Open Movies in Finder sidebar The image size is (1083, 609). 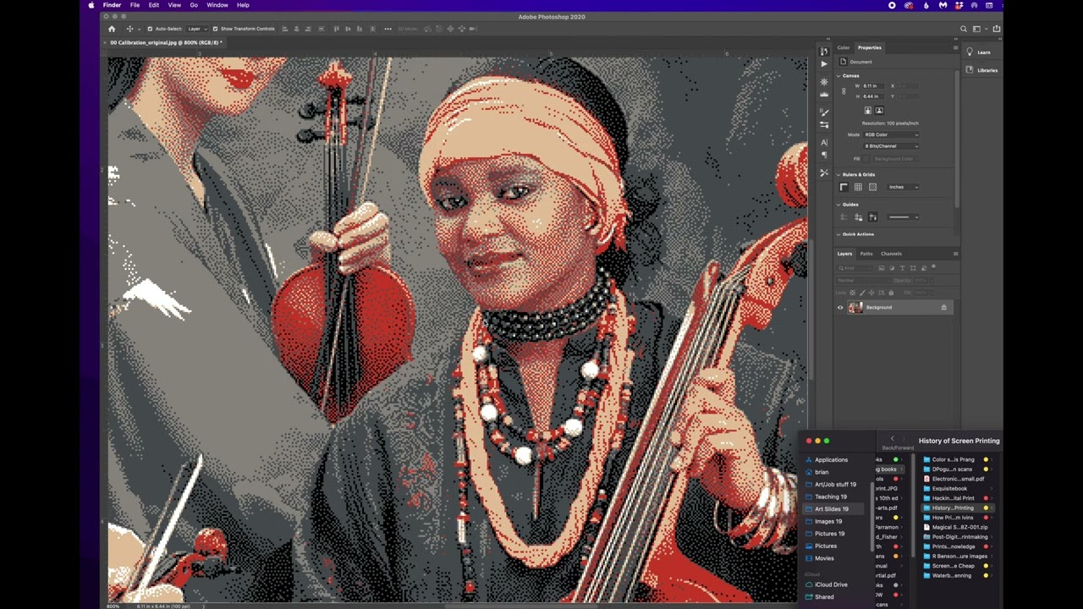[824, 558]
